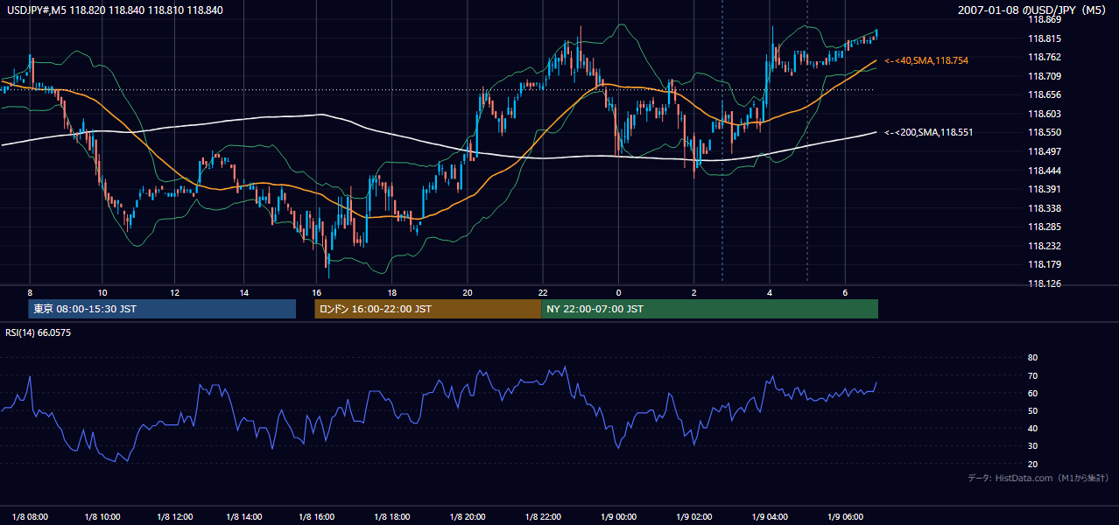Click hour tick 20 under price chart

[x=468, y=292]
